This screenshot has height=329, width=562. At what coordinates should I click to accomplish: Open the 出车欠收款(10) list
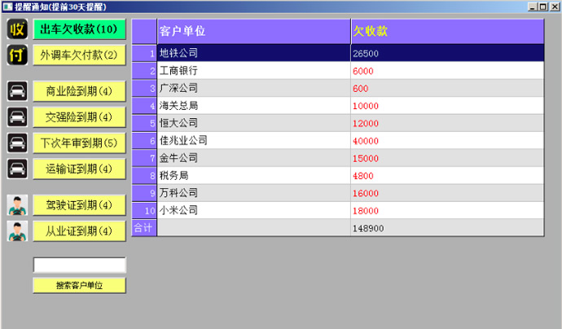[x=79, y=29]
